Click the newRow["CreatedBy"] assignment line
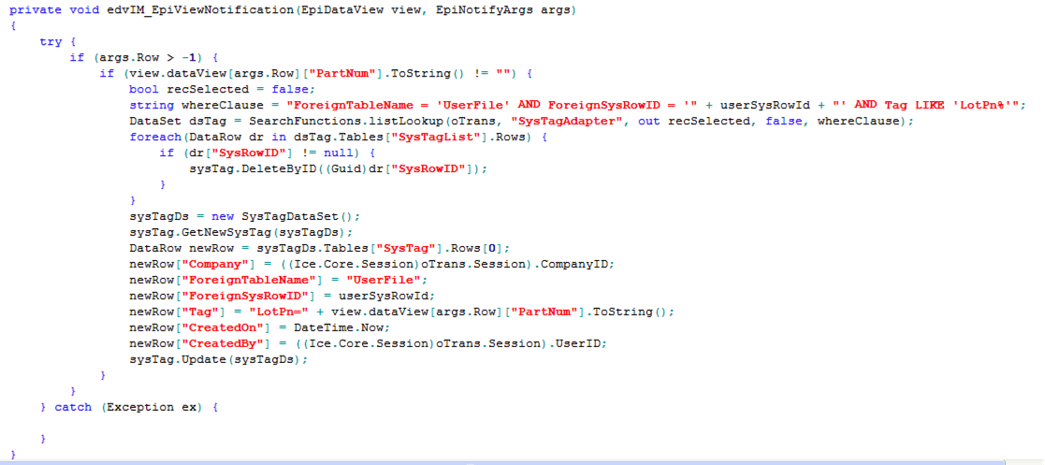Screen dimensions: 1045x465 pos(369,343)
